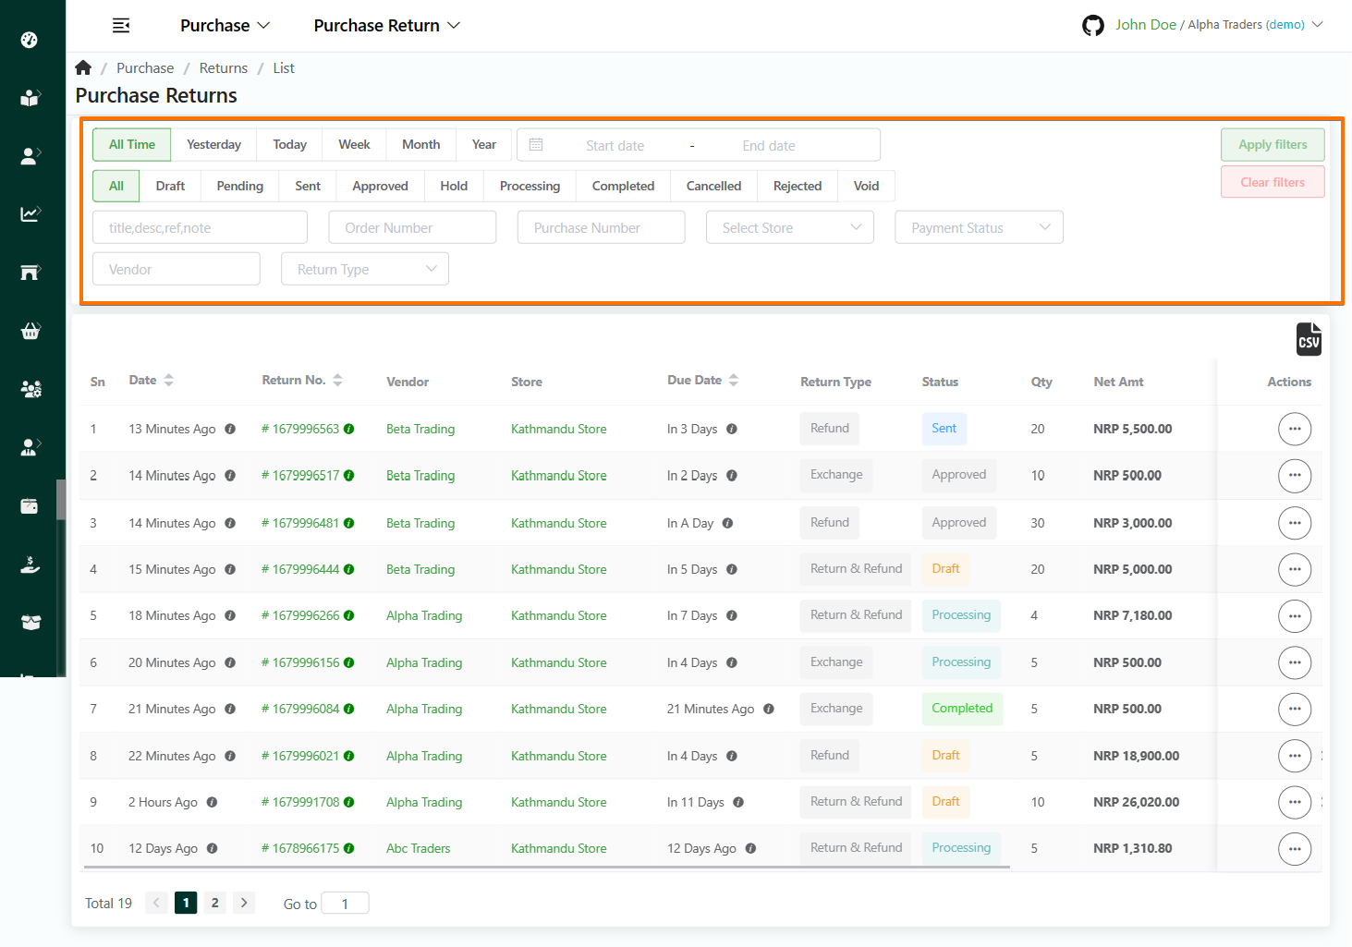1352x947 pixels.
Task: Open actions menu for return 1678966175
Action: (1295, 849)
